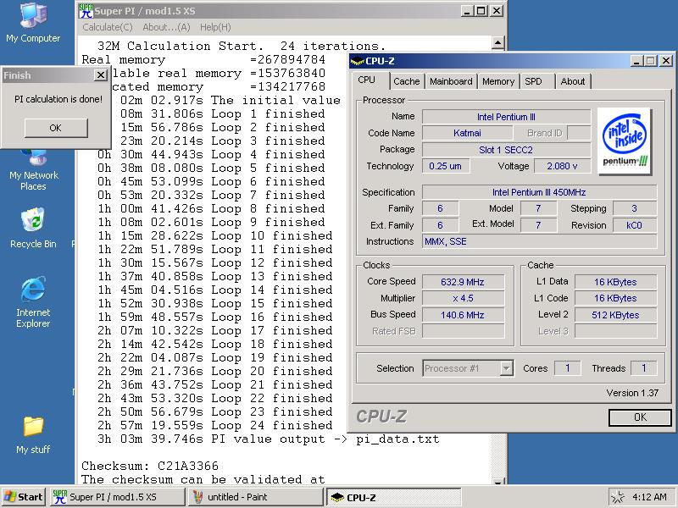Switch to the Mainboard tab
The image size is (678, 508).
tap(451, 81)
